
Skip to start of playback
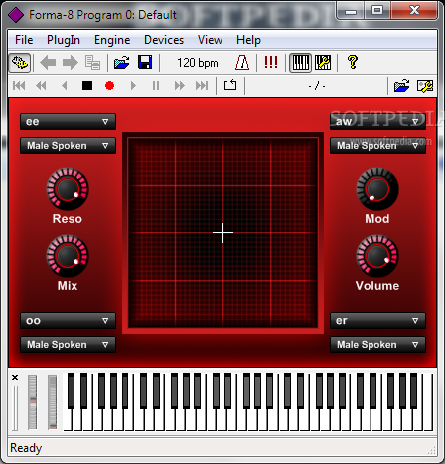tap(19, 86)
